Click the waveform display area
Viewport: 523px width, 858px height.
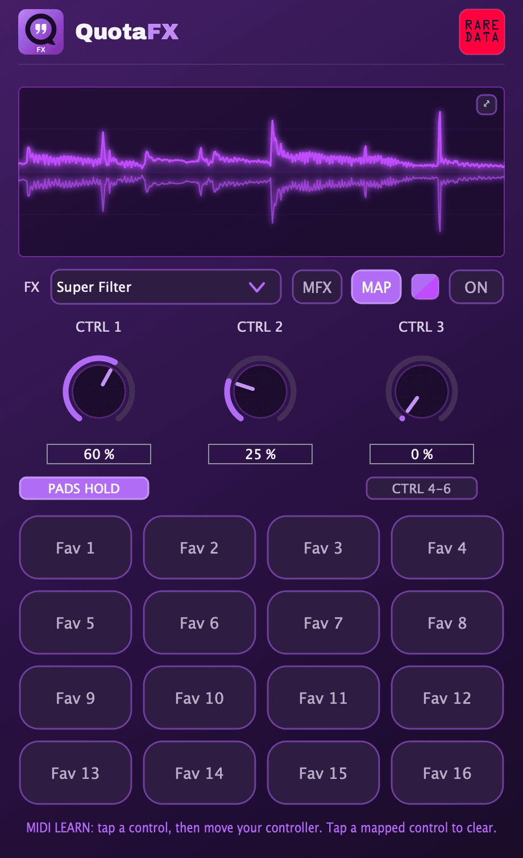pyautogui.click(x=261, y=172)
